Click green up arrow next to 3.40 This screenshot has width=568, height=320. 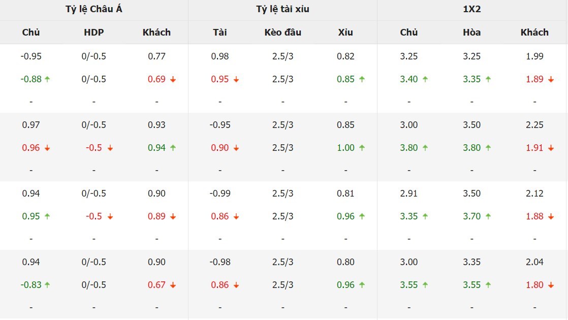tap(425, 79)
